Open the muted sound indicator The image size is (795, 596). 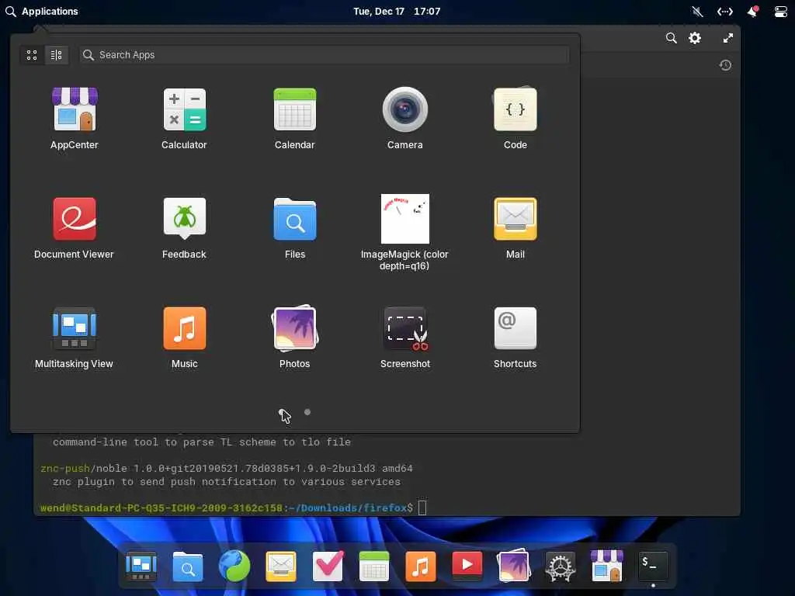click(698, 11)
